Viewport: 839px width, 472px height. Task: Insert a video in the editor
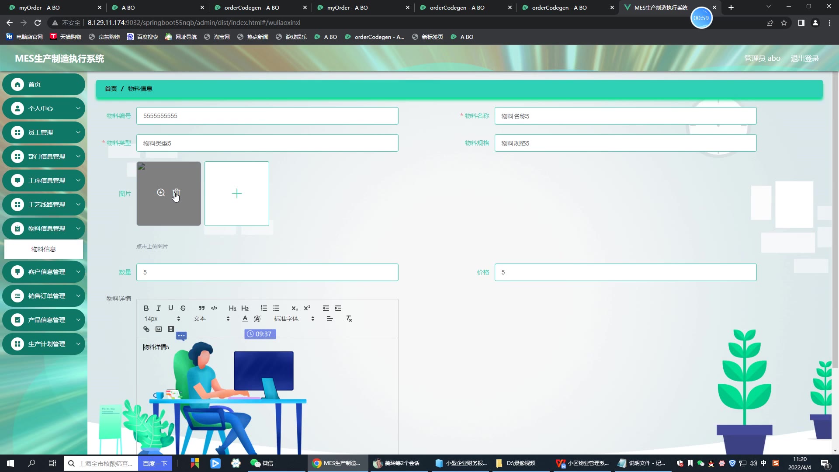click(171, 329)
